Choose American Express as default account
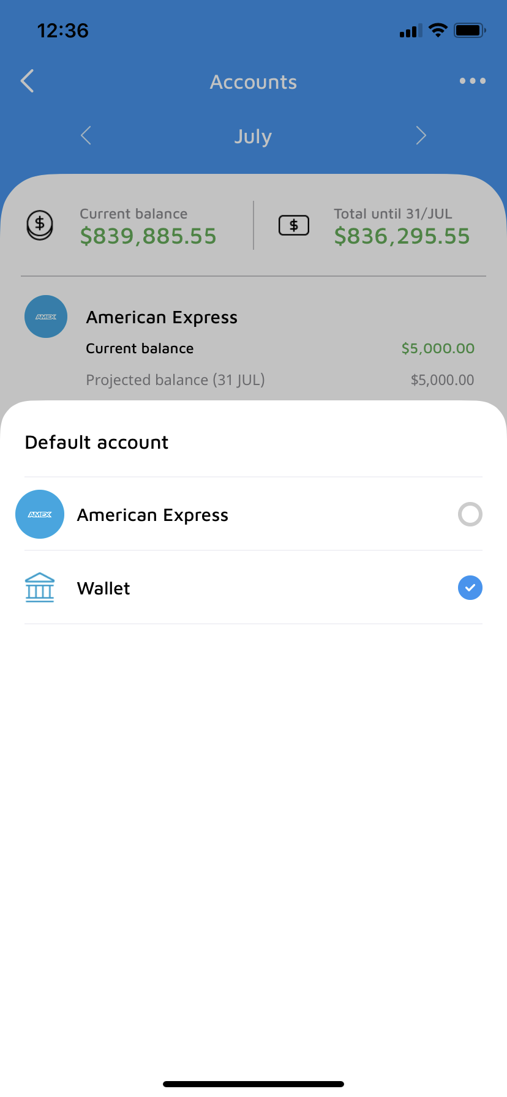The height and width of the screenshot is (1097, 507). tap(254, 514)
